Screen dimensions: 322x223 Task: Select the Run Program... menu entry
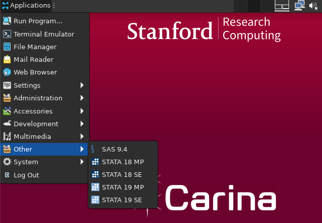coord(45,21)
